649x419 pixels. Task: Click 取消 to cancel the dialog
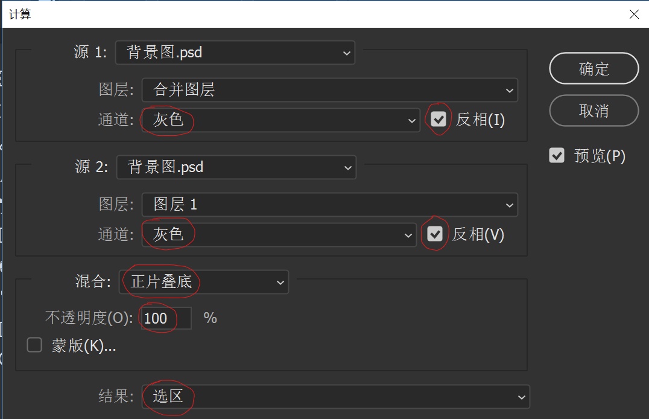(594, 110)
